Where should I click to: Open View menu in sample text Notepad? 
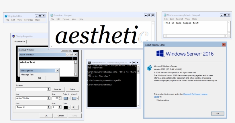point(187,19)
